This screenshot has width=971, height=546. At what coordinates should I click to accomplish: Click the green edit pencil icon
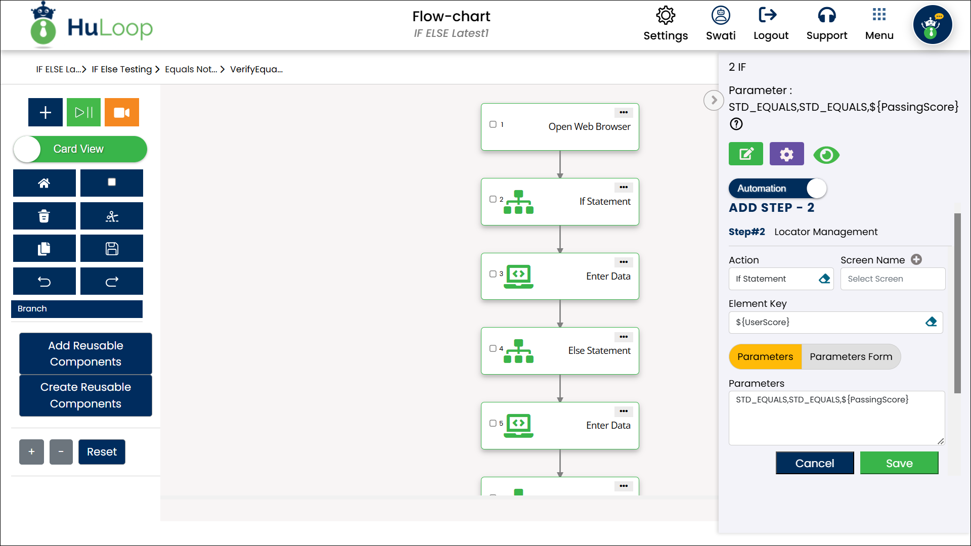745,154
